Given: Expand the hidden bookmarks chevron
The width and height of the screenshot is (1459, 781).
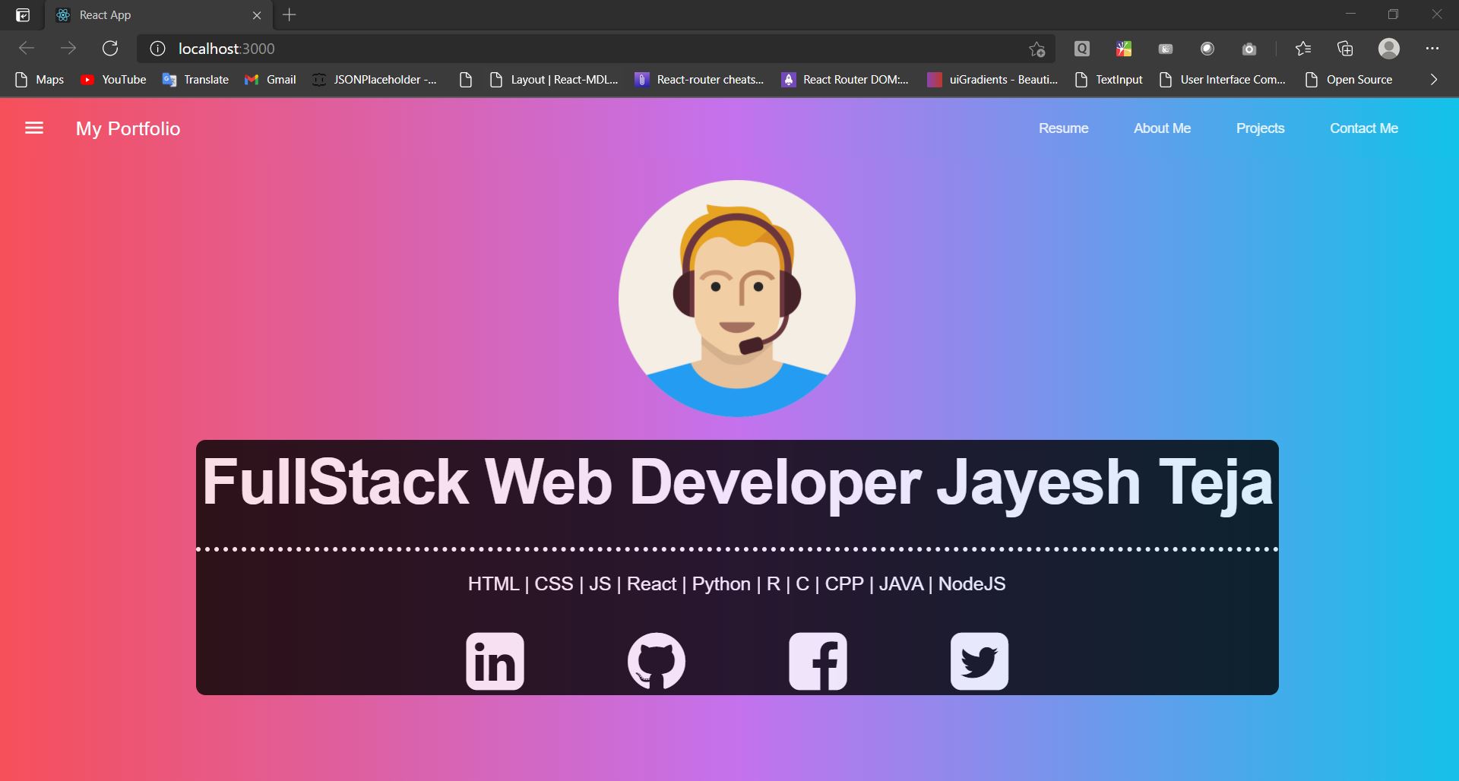Looking at the screenshot, I should click(1433, 79).
